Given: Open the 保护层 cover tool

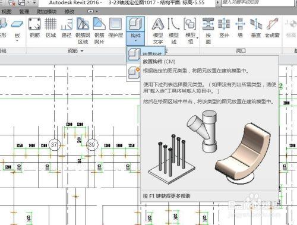Looking at the screenshot, I should 116,28.
